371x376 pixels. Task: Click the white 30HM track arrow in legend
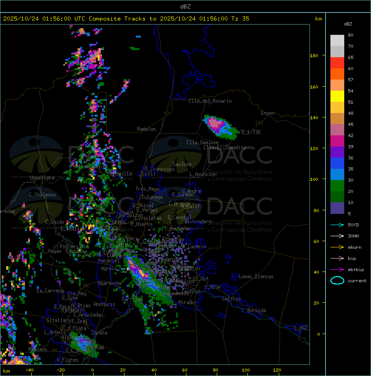point(337,236)
